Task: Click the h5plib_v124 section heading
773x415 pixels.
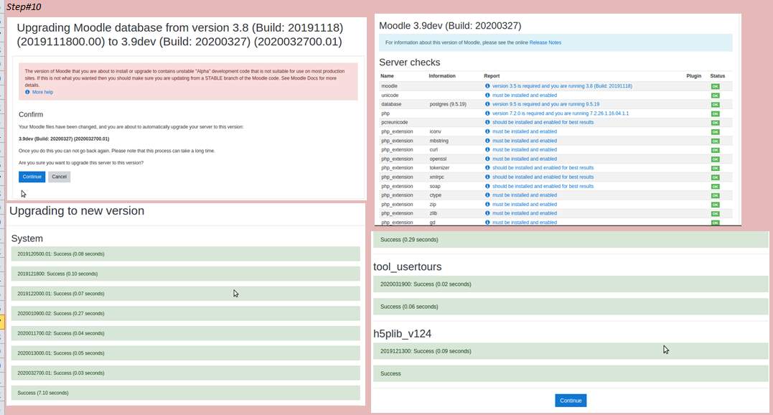Action: (x=402, y=334)
